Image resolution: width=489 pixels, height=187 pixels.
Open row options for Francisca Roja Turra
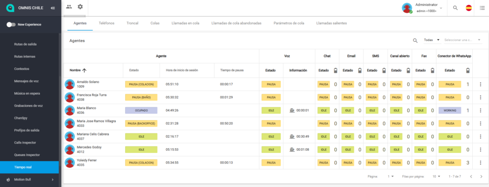(x=480, y=98)
